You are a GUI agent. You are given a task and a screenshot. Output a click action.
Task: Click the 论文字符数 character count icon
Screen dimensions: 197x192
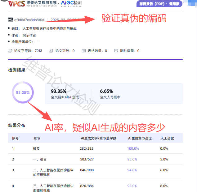(x=10, y=51)
